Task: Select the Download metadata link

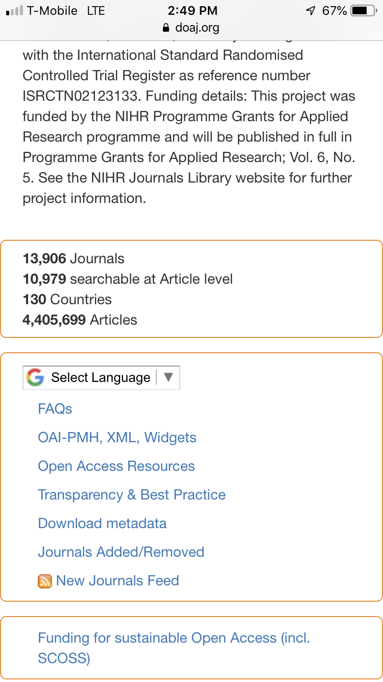Action: point(102,524)
